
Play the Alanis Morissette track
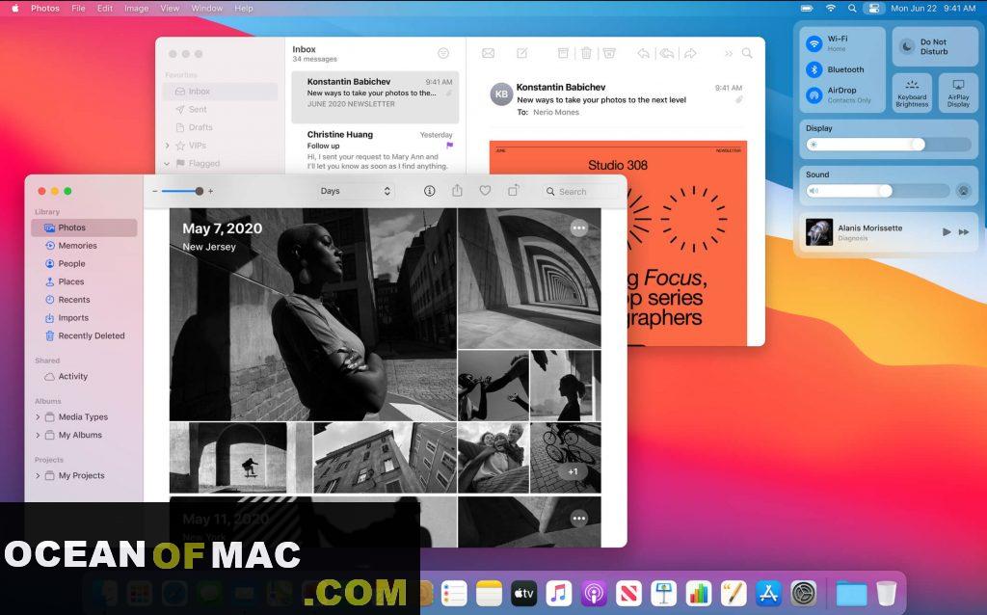tap(947, 232)
